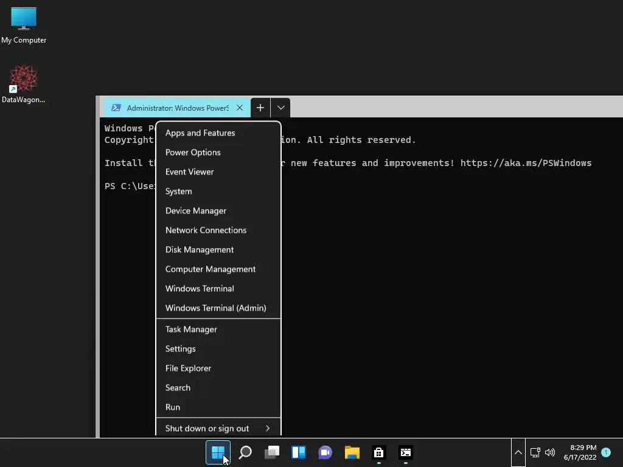
Task: Open Event Viewer from menu
Action: [218, 172]
